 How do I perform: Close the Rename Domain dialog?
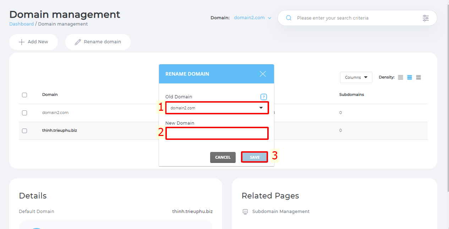[263, 74]
